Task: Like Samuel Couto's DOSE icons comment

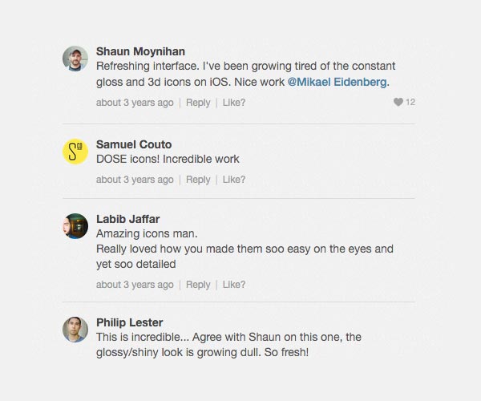Action: [234, 180]
